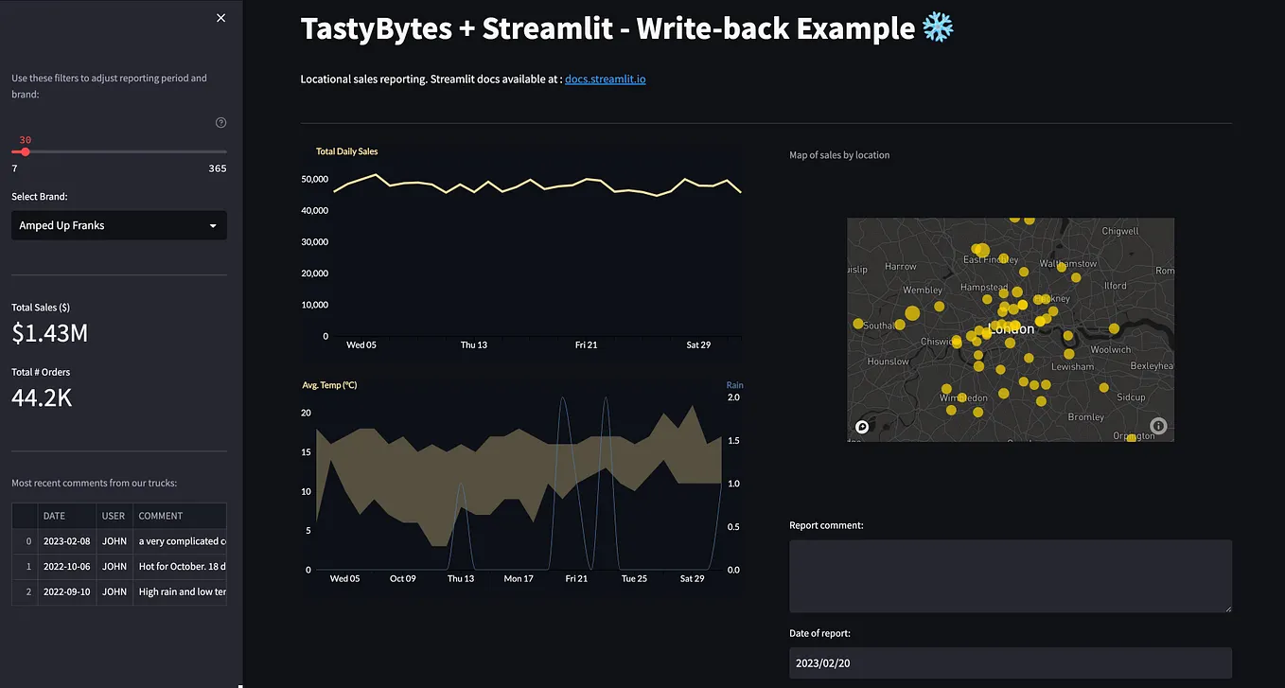Open the map attribution info icon
This screenshot has width=1285, height=688.
click(x=1158, y=427)
